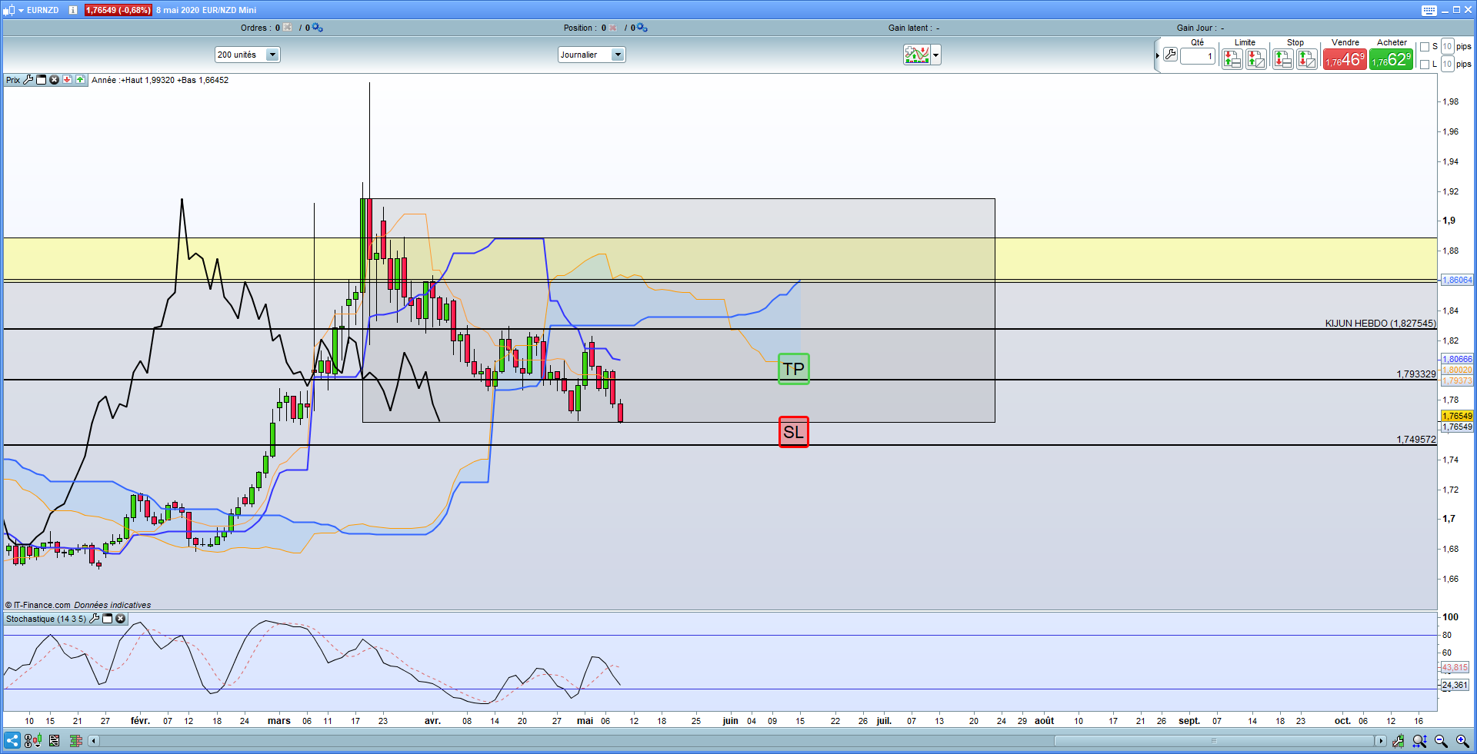The image size is (1477, 754).
Task: Zoom out with the minus magnifier
Action: click(x=1441, y=741)
